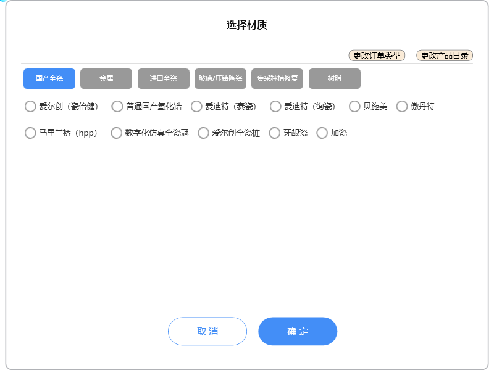Viewport: 494px width, 370px height.
Task: Go to the 玻璃/压铸陶瓷 tab
Action: pyautogui.click(x=220, y=79)
